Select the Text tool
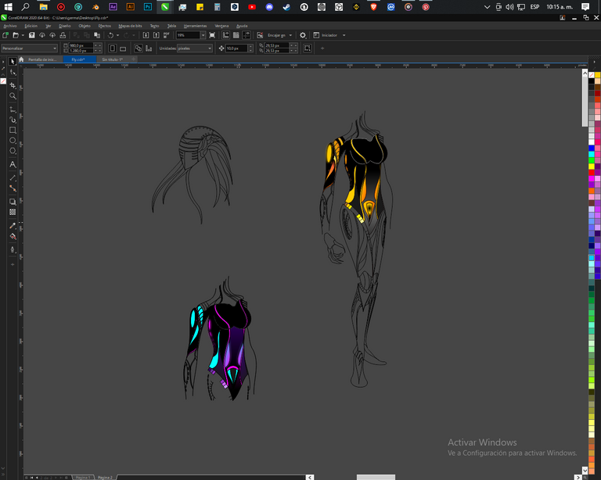 coord(13,164)
